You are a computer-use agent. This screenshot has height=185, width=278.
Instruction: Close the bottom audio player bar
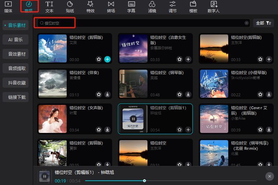tap(269, 176)
